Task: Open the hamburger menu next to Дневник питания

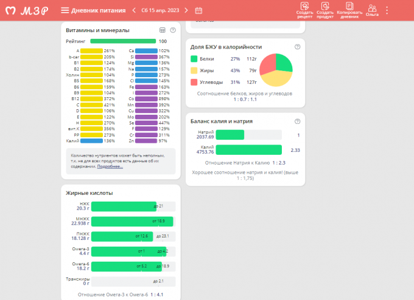Action: [x=65, y=10]
